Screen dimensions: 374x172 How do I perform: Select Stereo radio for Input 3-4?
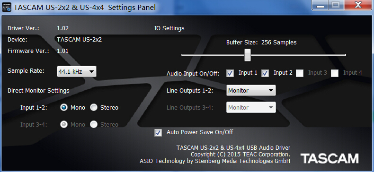pos(94,124)
